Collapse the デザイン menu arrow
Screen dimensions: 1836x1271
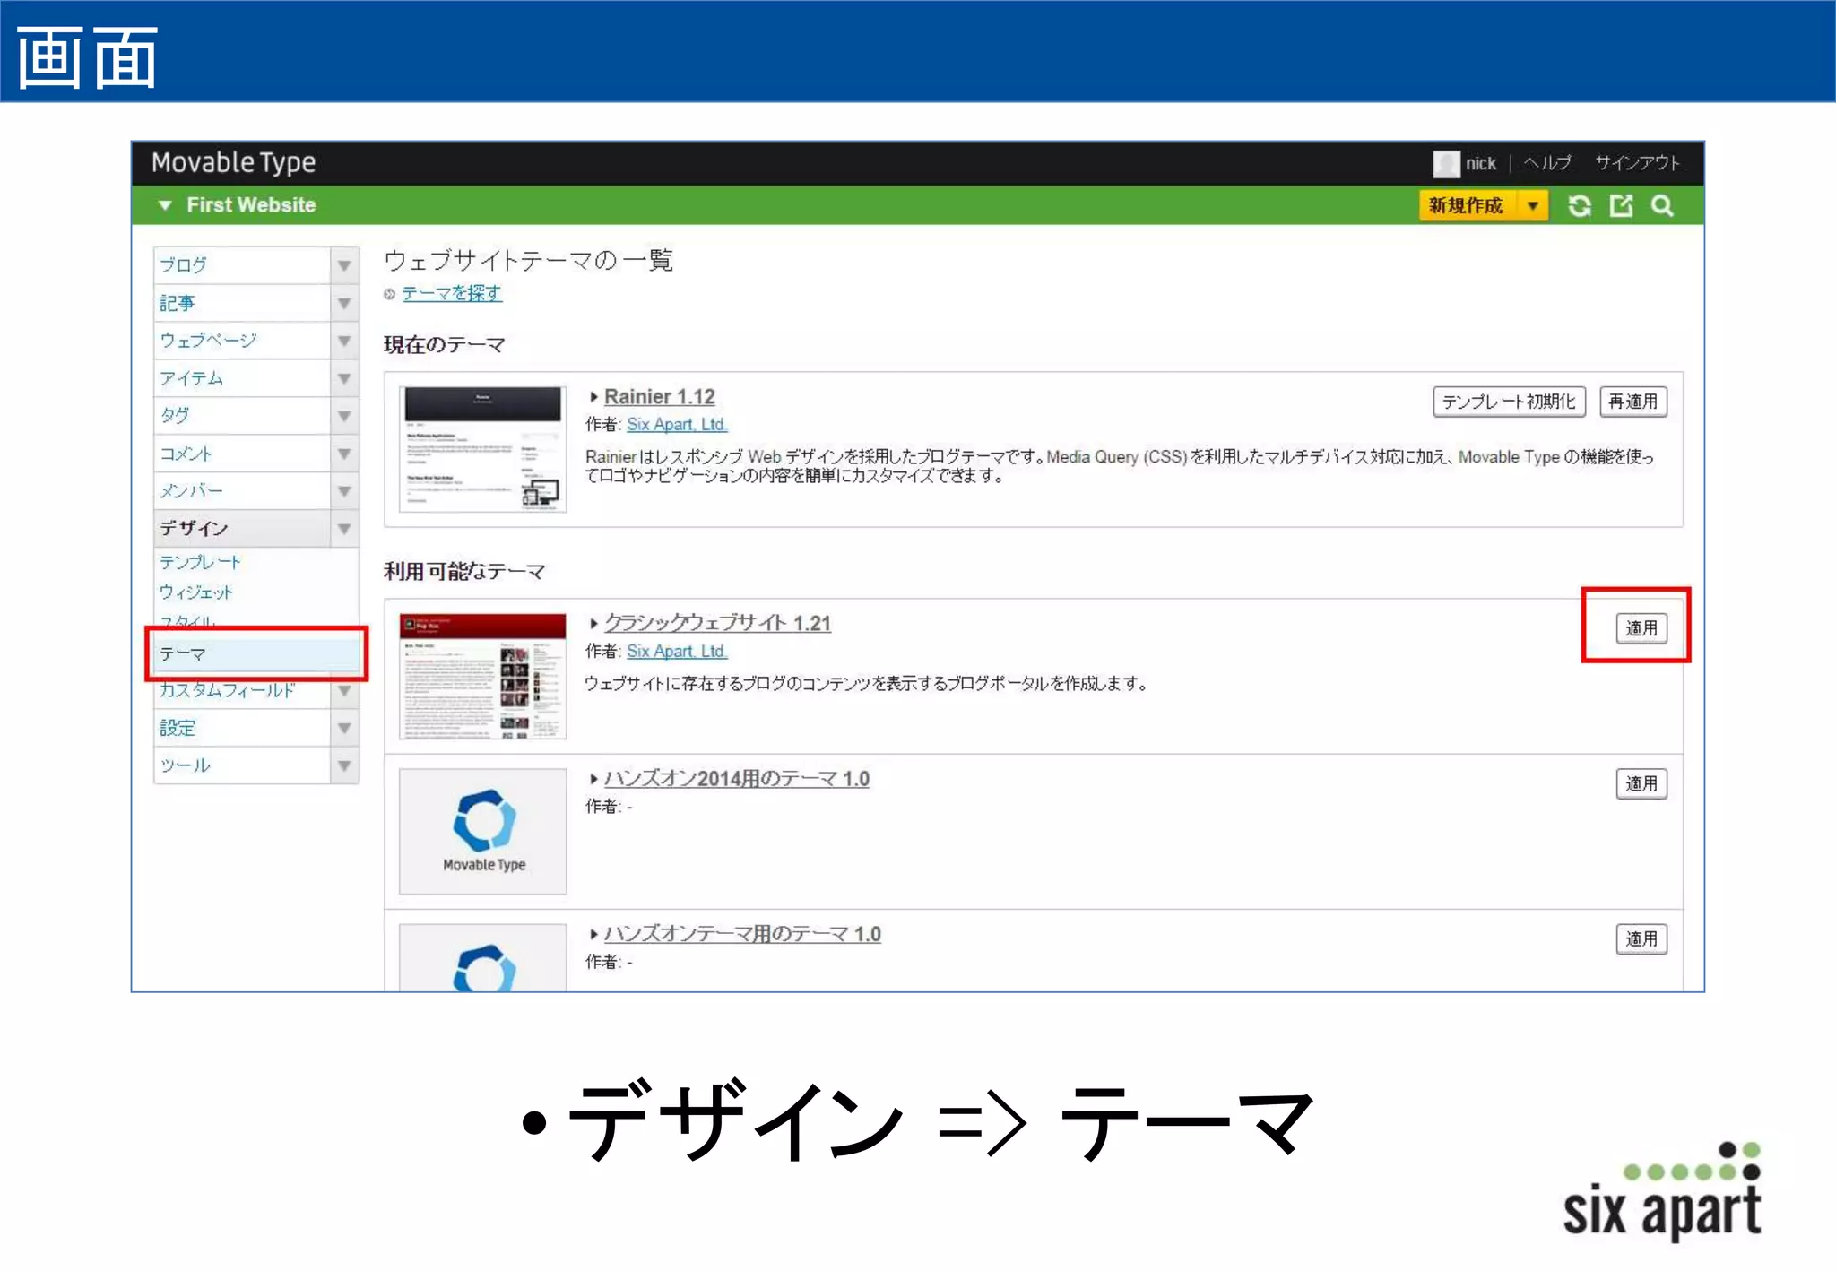click(344, 530)
